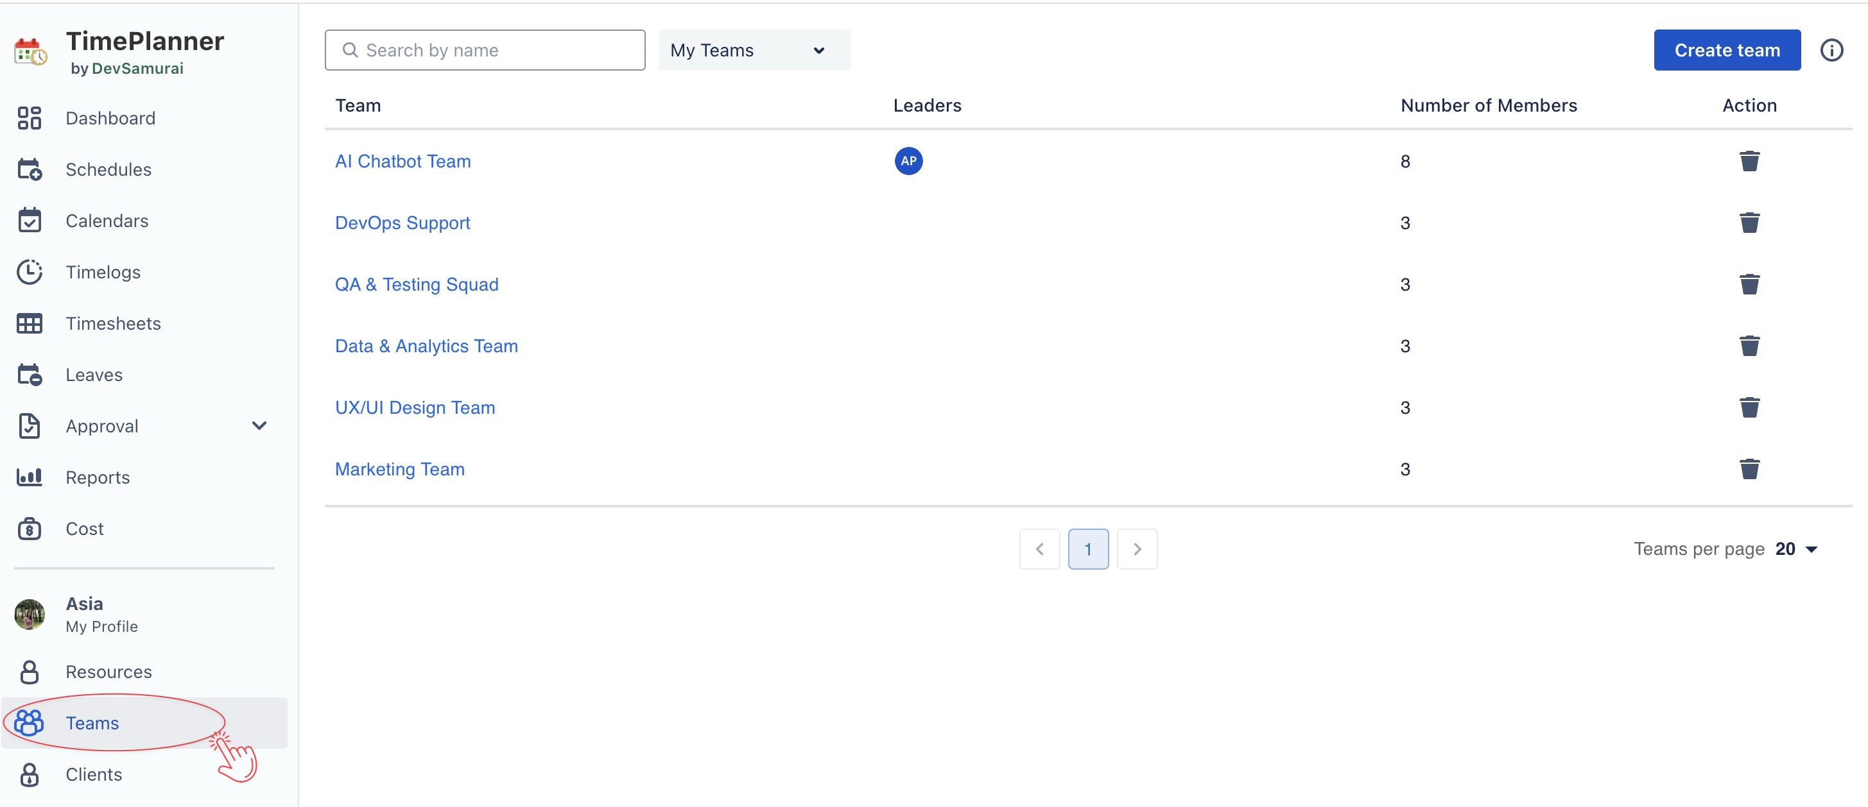Viewport: 1868px width, 807px height.
Task: Open the My Teams filter dropdown
Action: (754, 50)
